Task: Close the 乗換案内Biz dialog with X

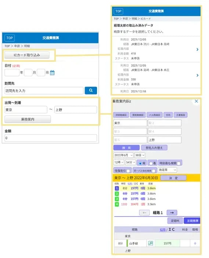Action: point(196,101)
